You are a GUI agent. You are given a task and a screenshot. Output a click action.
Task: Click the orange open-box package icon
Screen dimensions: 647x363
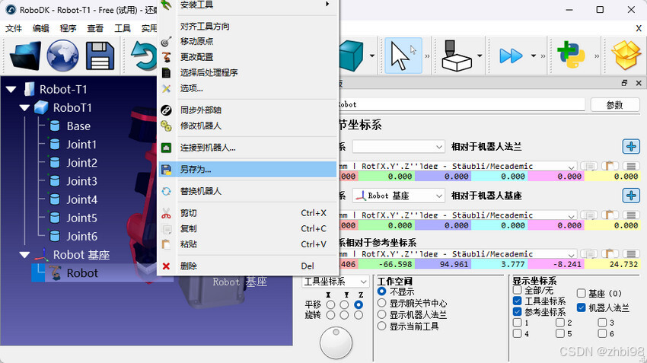tap(626, 55)
